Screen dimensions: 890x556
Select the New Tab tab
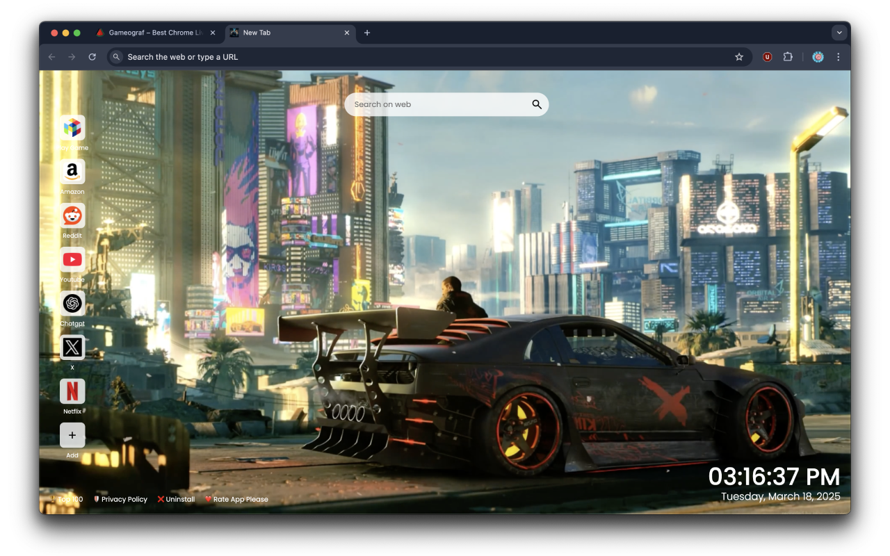[291, 33]
